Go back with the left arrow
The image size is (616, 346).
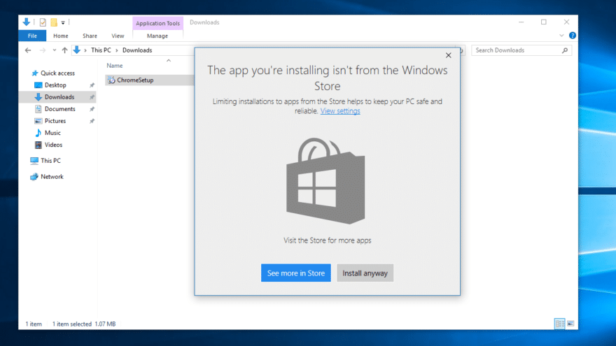point(28,50)
